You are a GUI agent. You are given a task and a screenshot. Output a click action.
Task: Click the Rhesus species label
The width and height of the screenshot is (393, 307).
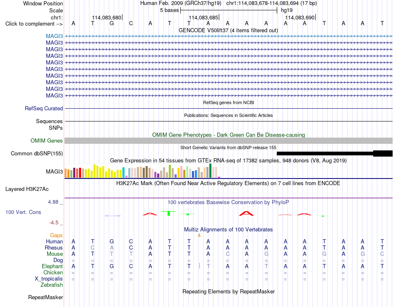(x=54, y=248)
